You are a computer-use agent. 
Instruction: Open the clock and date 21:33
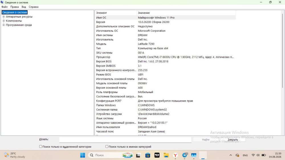275,155
